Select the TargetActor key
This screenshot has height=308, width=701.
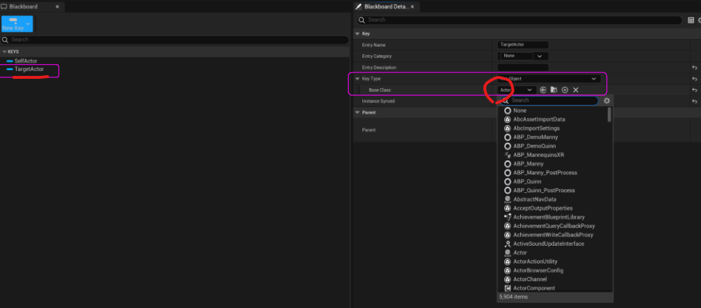(x=29, y=69)
